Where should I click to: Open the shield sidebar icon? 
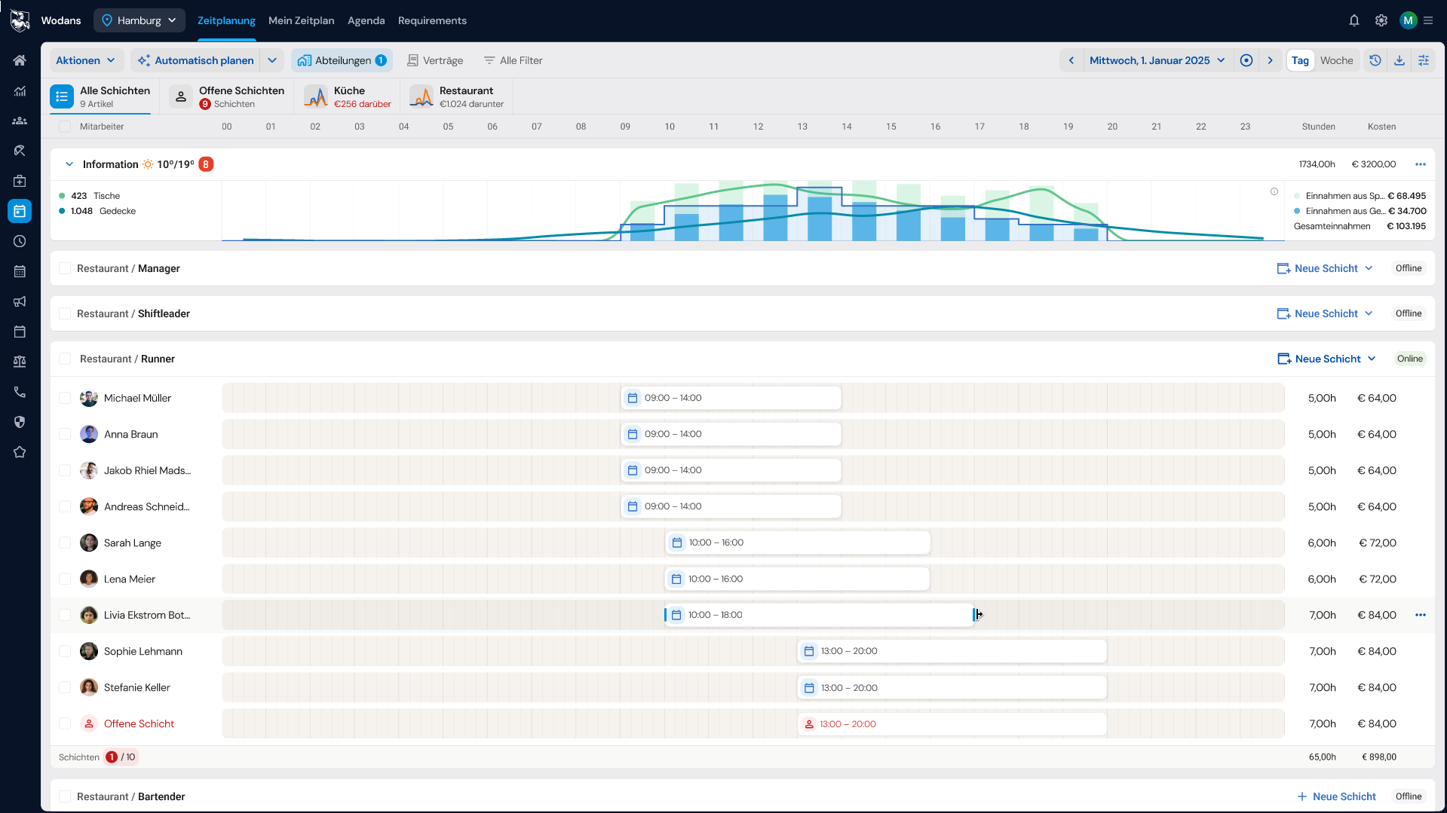(x=20, y=422)
